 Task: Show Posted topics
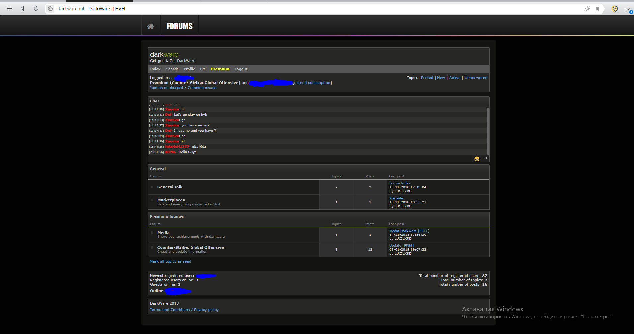[427, 78]
